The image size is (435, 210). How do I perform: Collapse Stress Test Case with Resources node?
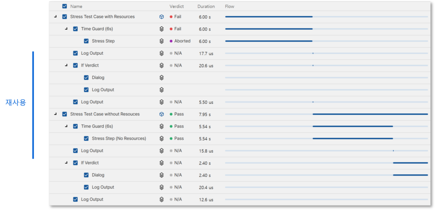coord(55,17)
